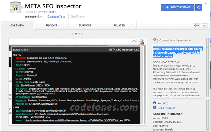211x132 pixels.
Task: Click the small yellow icon before apple-touch-icon URL
Action: coord(37,114)
